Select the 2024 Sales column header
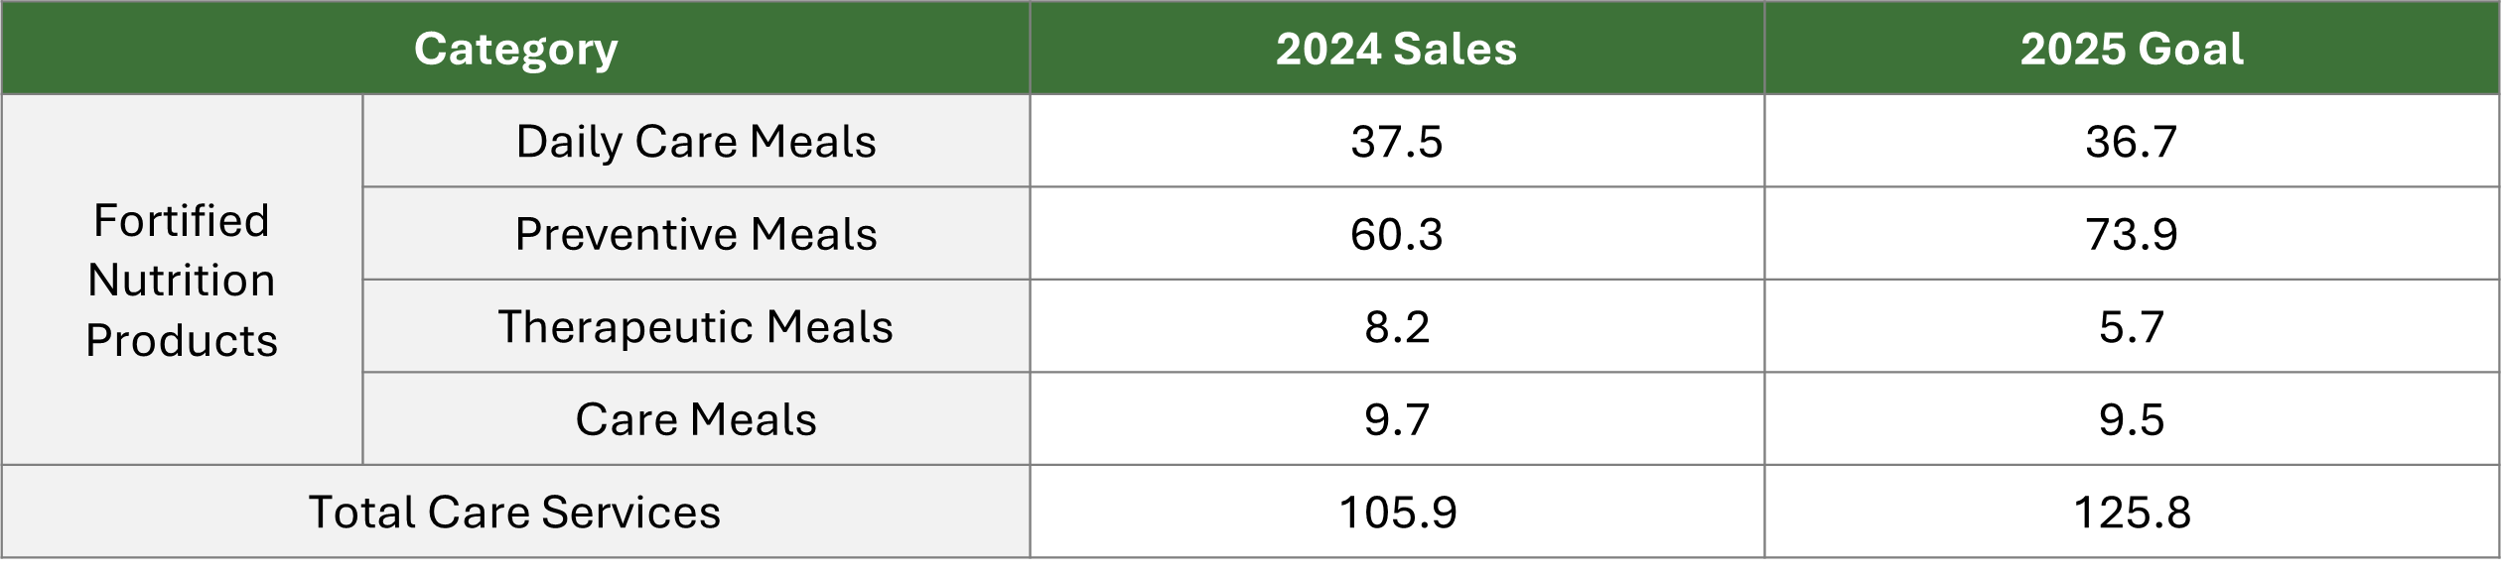Image resolution: width=2502 pixels, height=572 pixels. tap(1396, 49)
